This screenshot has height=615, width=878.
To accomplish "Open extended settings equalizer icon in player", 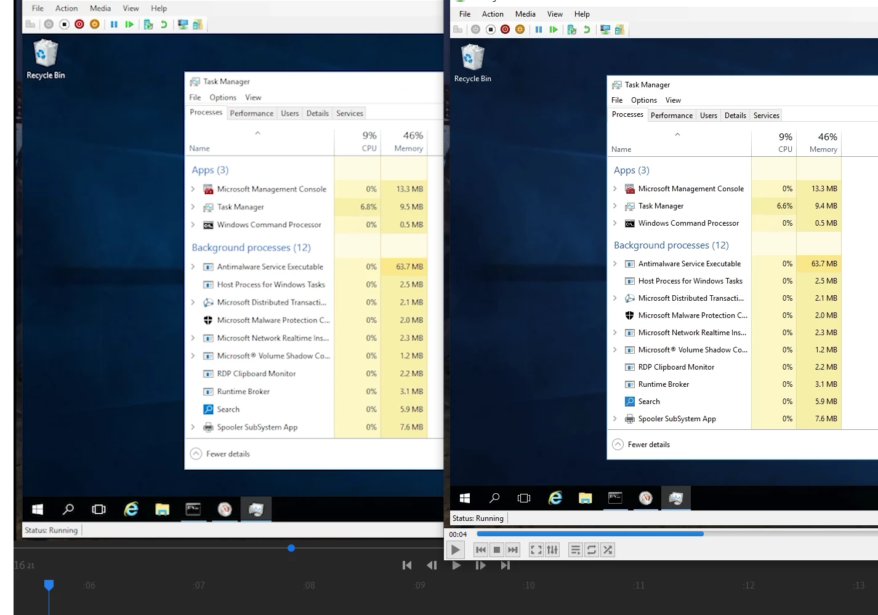I will click(x=552, y=550).
